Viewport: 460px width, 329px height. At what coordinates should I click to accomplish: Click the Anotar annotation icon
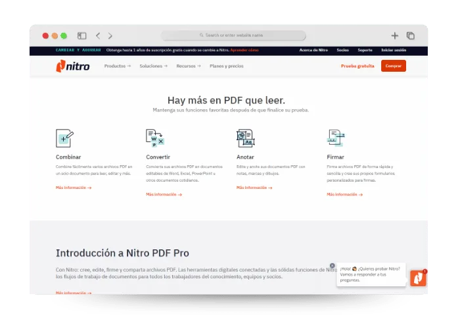click(246, 138)
